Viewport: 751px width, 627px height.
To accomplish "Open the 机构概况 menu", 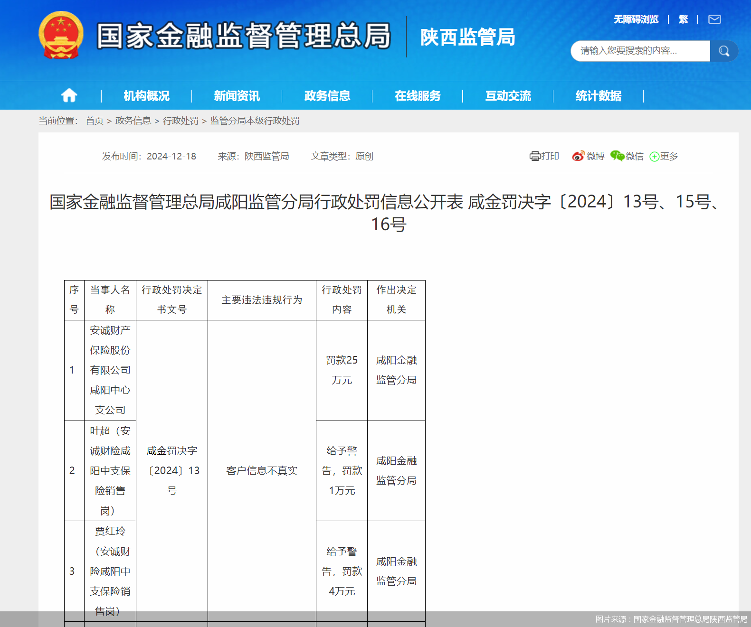I will tap(146, 96).
